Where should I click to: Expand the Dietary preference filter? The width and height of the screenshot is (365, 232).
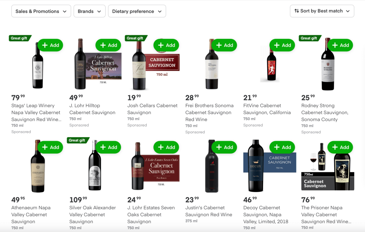137,11
